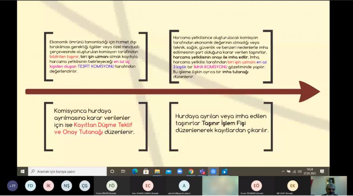353x196 pixels.
Task: Open the Mail app in the taskbar
Action: click(169, 171)
